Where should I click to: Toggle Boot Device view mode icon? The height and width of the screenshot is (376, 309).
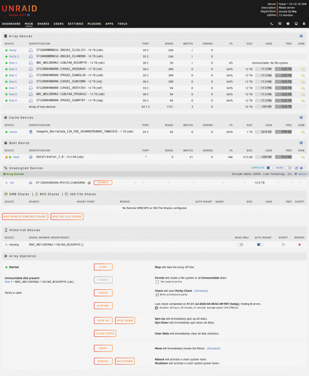(x=301, y=143)
